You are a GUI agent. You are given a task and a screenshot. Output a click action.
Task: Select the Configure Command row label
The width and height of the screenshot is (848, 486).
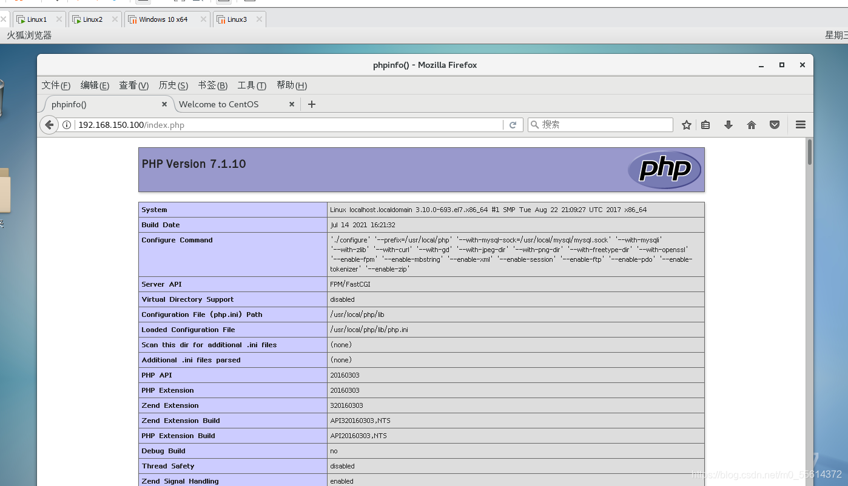point(177,240)
